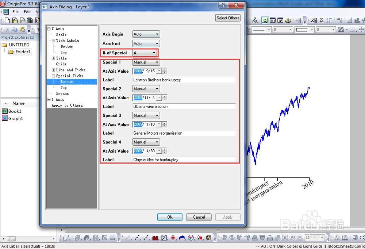The width and height of the screenshot is (365, 249).
Task: Click the Chrysler files for bankruptcy field
Action: point(184,160)
